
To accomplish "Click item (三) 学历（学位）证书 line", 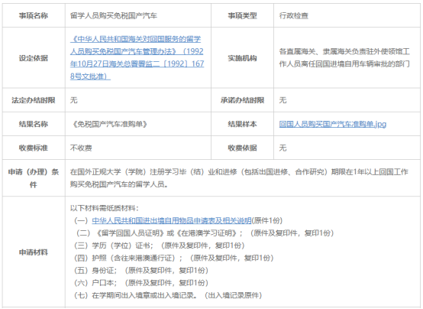I will coord(159,246).
